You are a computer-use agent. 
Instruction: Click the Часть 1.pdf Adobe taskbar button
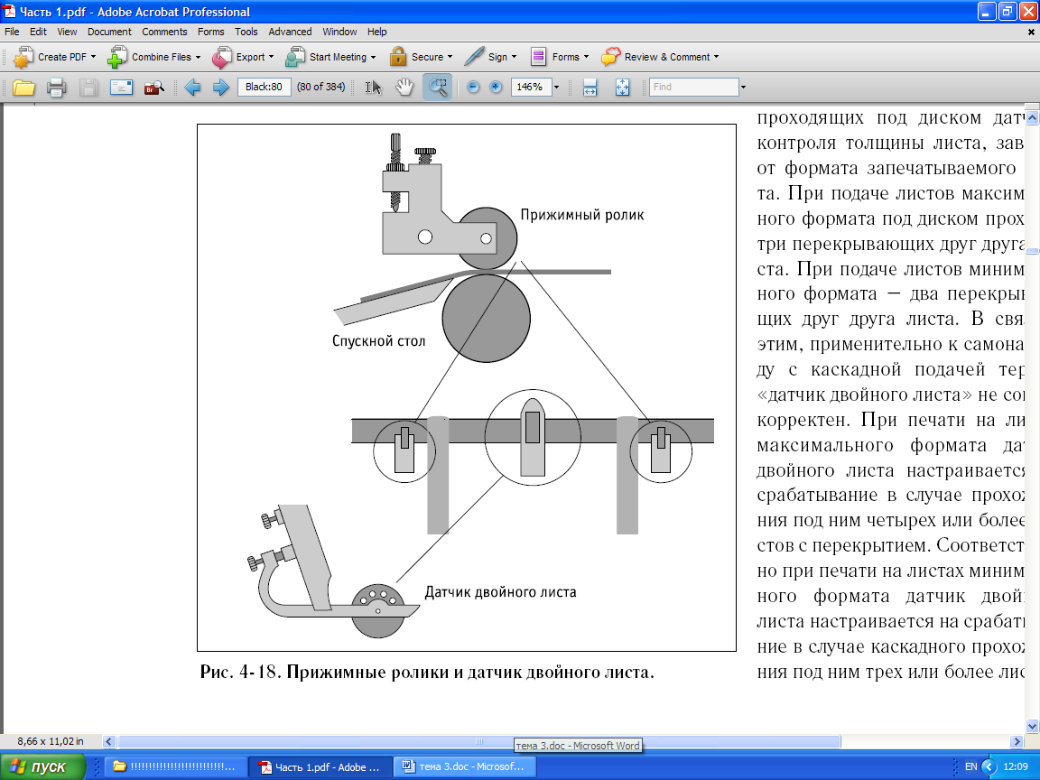coord(320,766)
